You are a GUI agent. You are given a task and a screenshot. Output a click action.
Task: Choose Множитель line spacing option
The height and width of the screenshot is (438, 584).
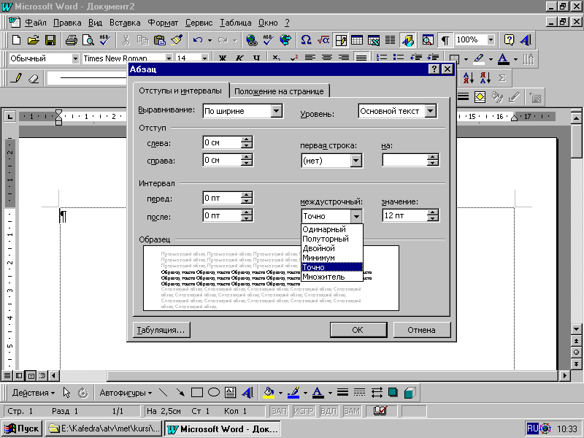pos(331,277)
